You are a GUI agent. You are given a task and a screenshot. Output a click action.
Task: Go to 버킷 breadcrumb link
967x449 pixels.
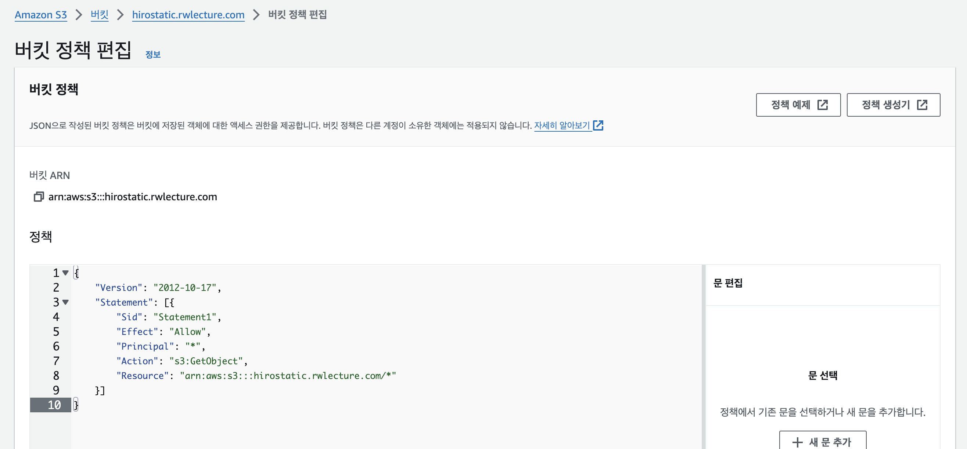[x=100, y=15]
